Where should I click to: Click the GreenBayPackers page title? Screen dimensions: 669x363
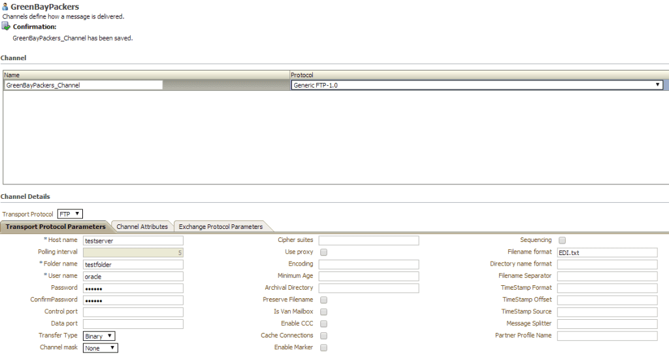point(45,7)
